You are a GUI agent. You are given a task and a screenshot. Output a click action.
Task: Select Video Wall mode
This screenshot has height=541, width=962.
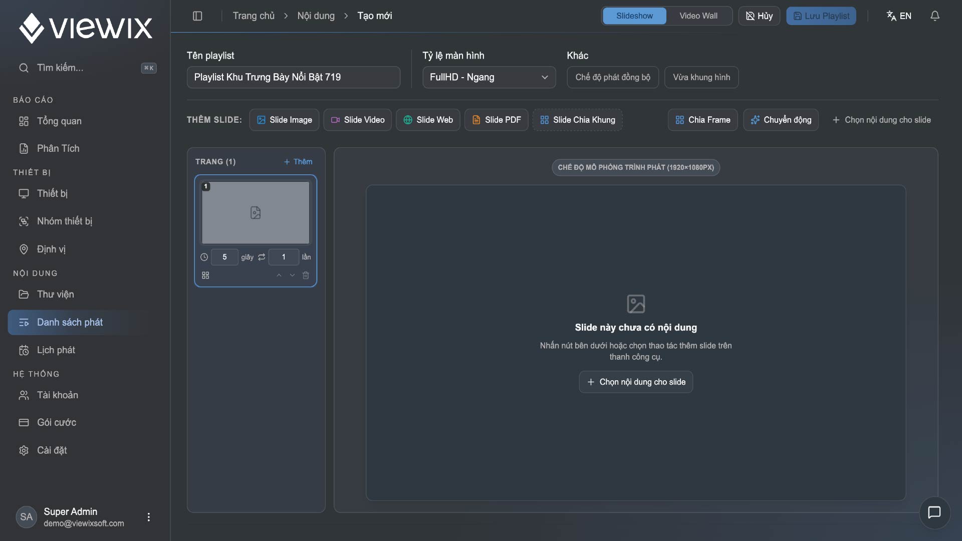tap(698, 16)
